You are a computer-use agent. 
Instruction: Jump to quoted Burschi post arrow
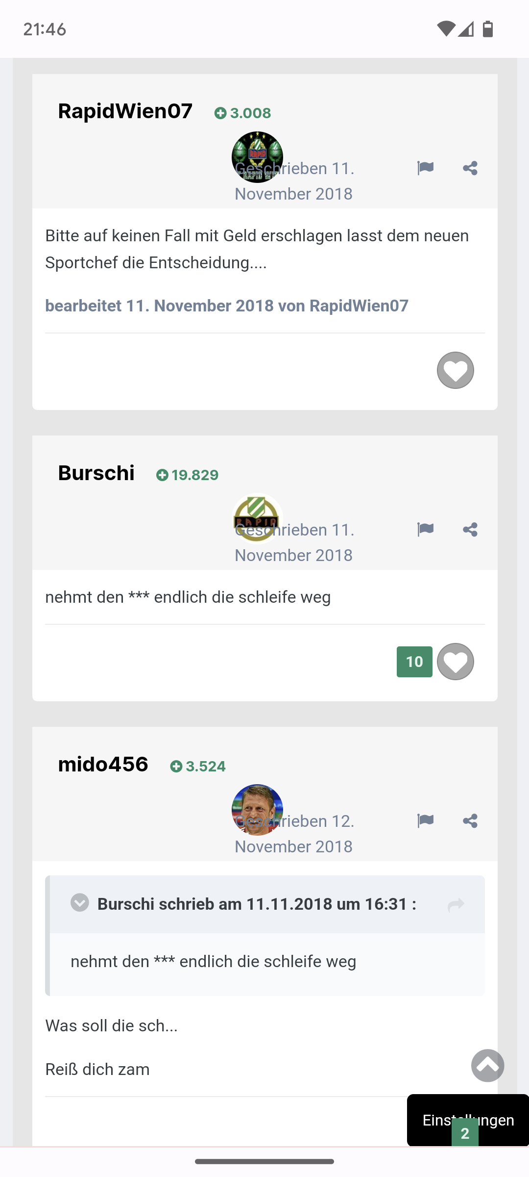[x=456, y=905]
